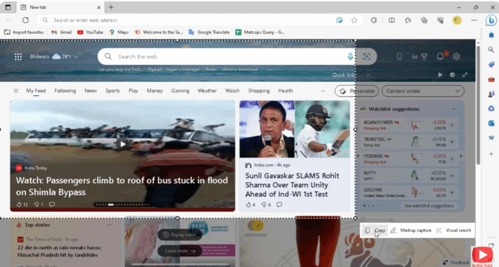Add TATASTEEL to watchlist with plus button

coord(452,142)
